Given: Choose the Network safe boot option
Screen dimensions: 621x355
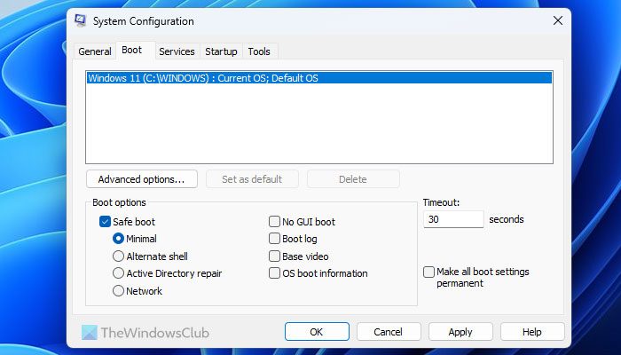Looking at the screenshot, I should (x=118, y=291).
